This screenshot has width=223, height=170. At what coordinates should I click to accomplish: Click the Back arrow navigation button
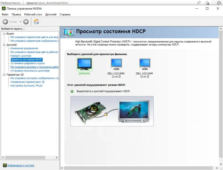click(6, 22)
